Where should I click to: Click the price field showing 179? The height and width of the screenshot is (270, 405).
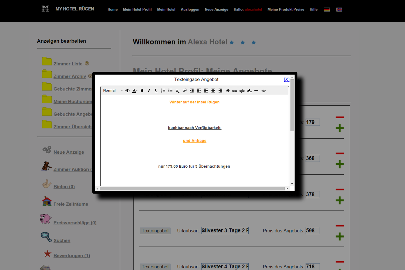[313, 122]
